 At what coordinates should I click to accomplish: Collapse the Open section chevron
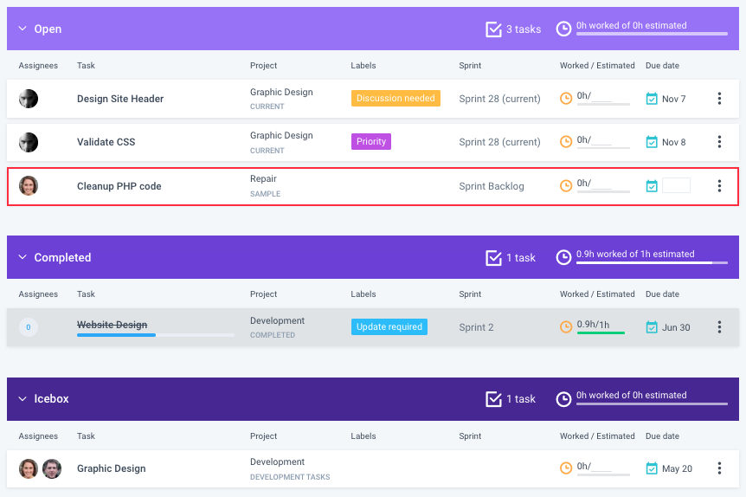[x=23, y=29]
